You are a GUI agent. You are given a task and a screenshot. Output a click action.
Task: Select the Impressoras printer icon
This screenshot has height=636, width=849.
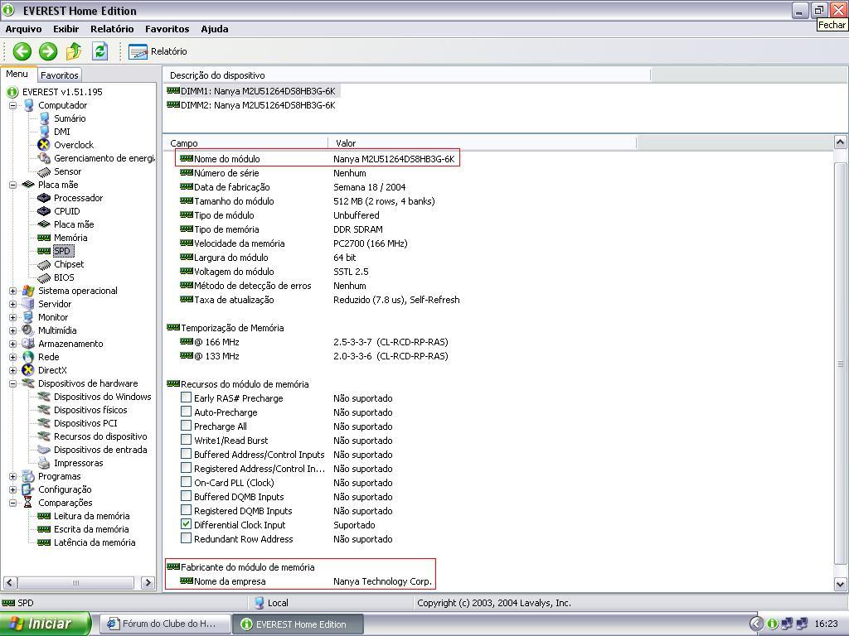pos(44,463)
